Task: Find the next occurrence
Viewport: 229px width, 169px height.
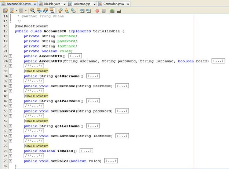Action: 46,11
